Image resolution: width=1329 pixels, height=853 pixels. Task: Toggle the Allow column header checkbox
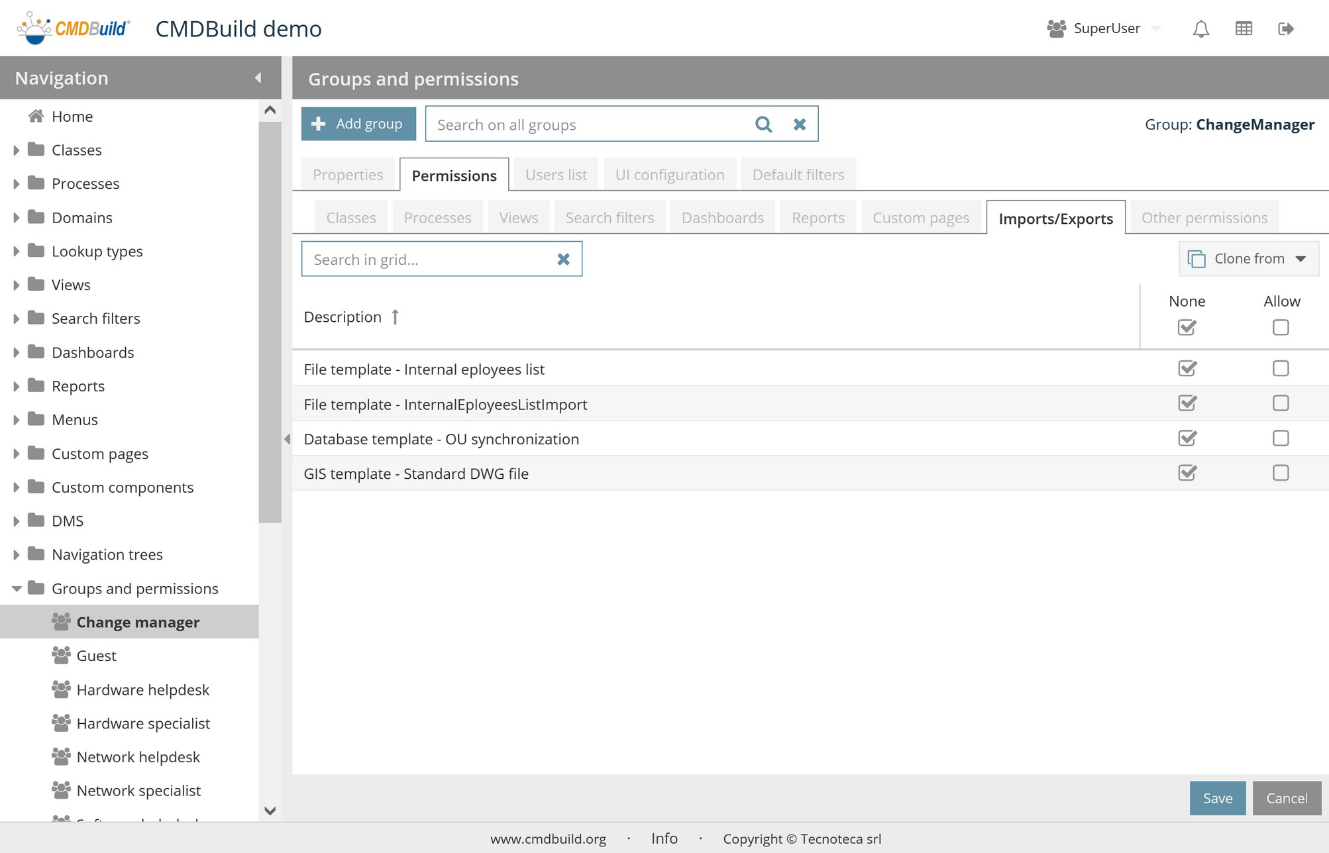[x=1280, y=328]
